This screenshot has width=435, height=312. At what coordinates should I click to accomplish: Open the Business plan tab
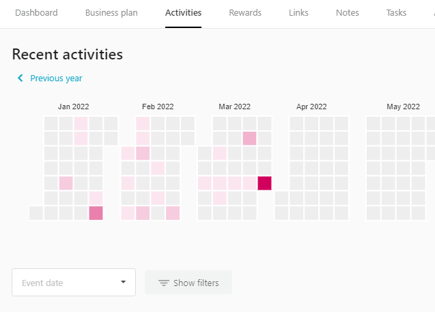111,13
